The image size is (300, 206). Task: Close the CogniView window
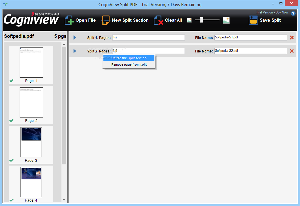point(292,4)
